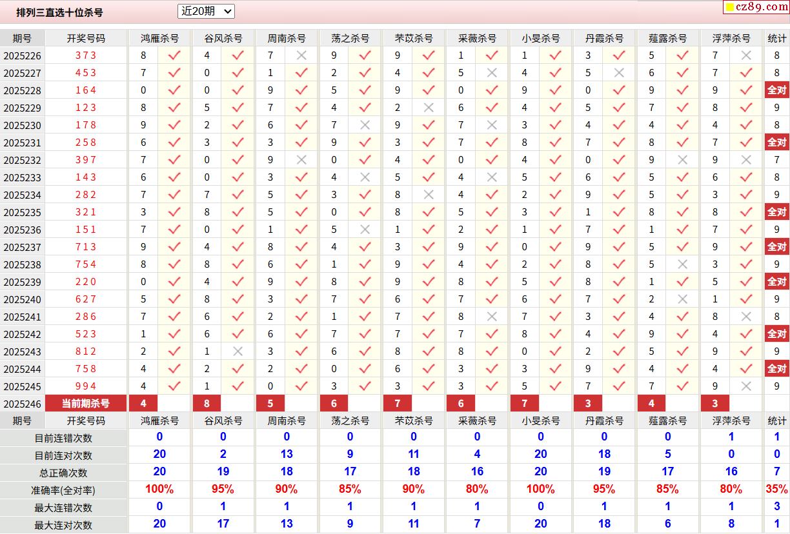Image resolution: width=790 pixels, height=534 pixels.
Task: Click the 35% accuracy value under 统计
Action: 777,489
